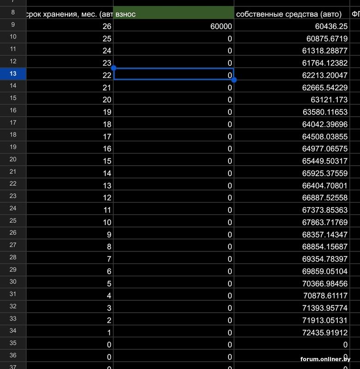Select row header 8
Screen dimensions: 360x369
(x=13, y=12)
